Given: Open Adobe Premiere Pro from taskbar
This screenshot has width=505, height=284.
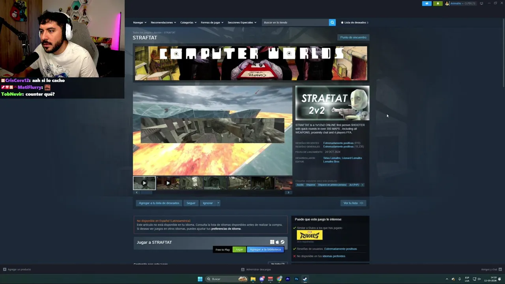Looking at the screenshot, I should (x=288, y=279).
